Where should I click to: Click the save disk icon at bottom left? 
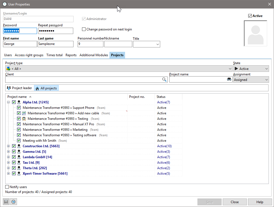6,202
